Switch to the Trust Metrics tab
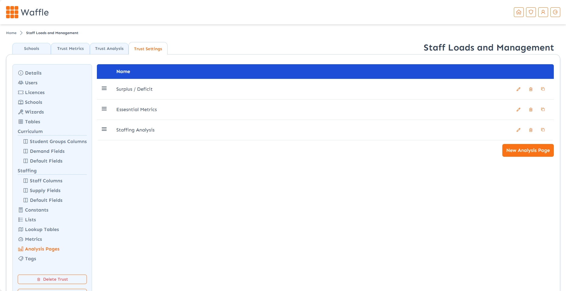This screenshot has height=291, width=566. (70, 49)
